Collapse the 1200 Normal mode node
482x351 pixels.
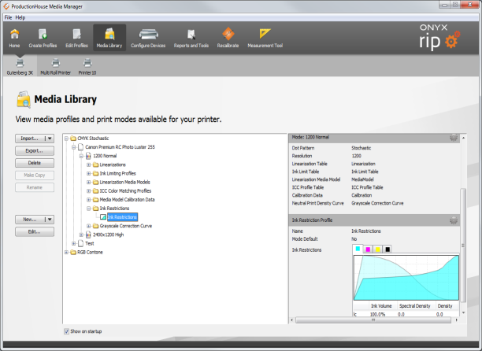[81, 156]
